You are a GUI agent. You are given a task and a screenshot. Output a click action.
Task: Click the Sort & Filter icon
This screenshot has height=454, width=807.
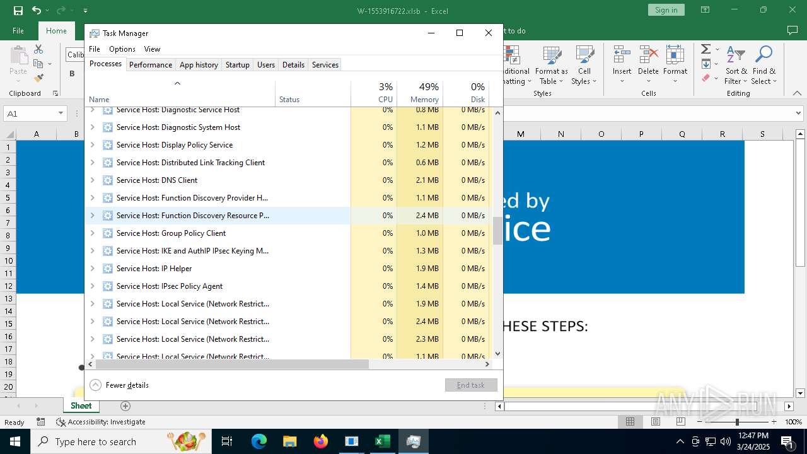point(736,54)
